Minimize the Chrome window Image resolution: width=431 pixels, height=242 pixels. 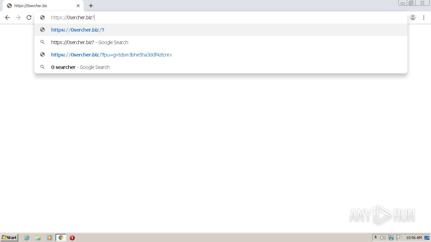[x=403, y=3]
